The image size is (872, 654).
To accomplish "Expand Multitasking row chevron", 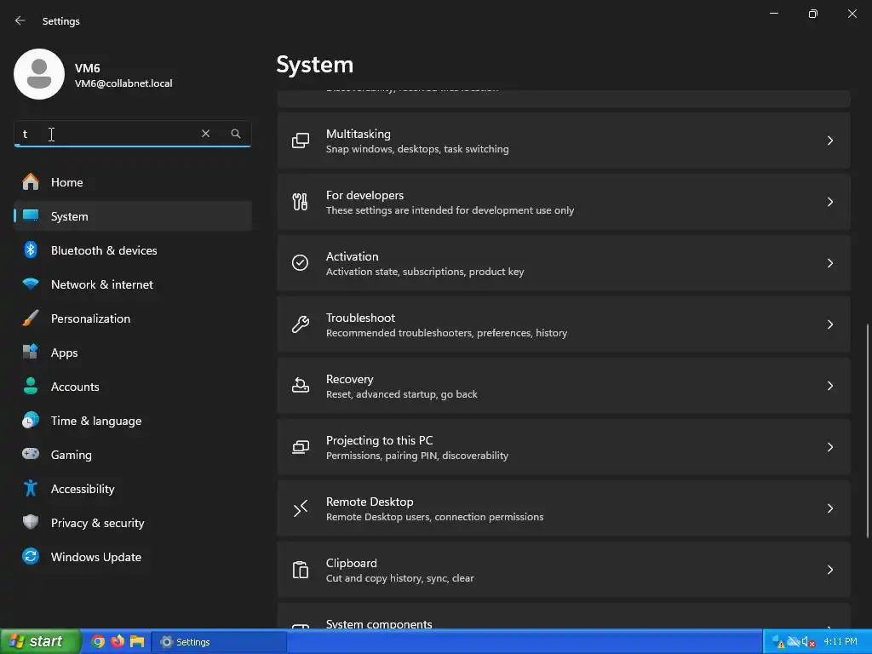I will point(830,141).
